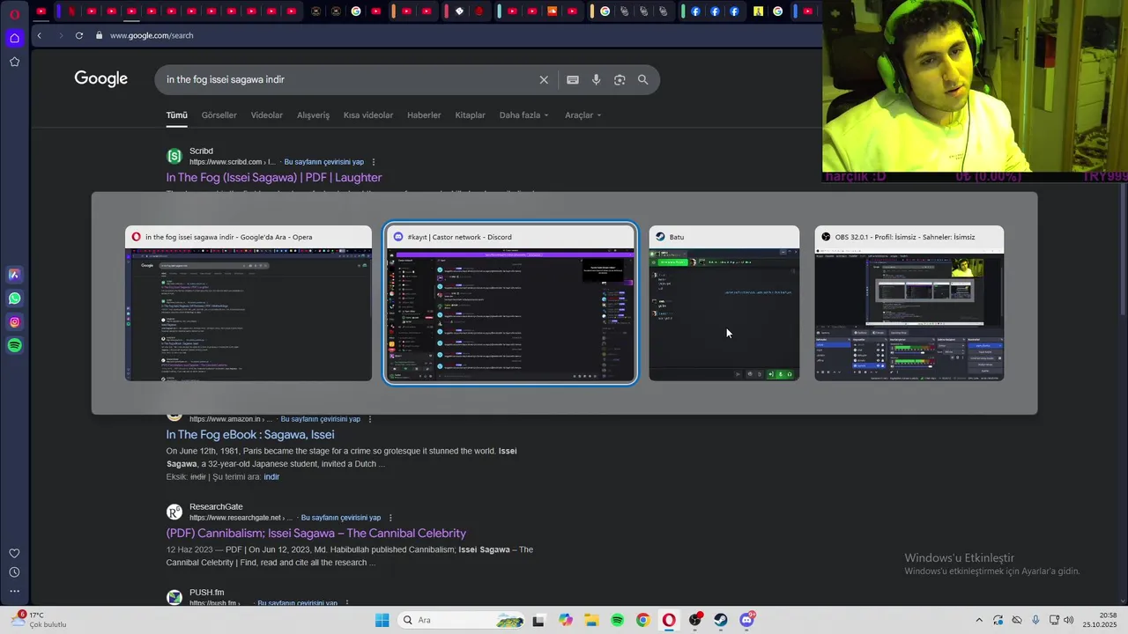Select the Discord Castor network window thumbnail
This screenshot has width=1128, height=634.
[510, 304]
